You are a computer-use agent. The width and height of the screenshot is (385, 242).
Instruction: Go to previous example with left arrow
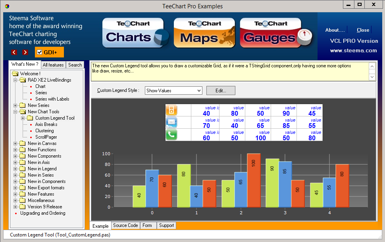14,52
